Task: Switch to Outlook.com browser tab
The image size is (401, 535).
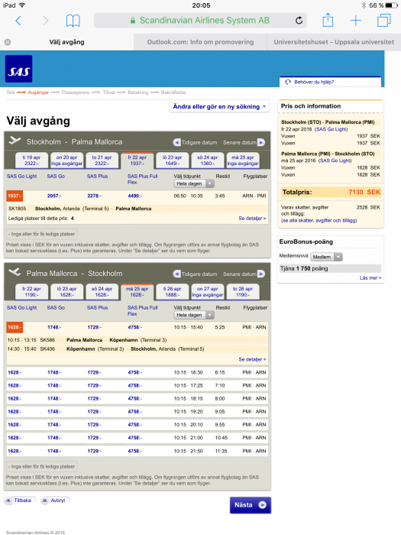Action: click(200, 42)
